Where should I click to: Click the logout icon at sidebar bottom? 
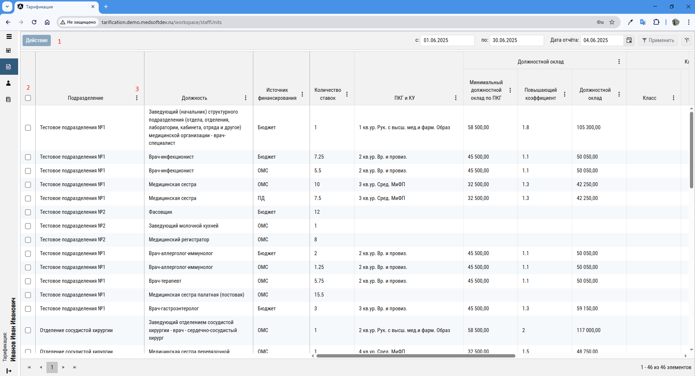point(9,371)
